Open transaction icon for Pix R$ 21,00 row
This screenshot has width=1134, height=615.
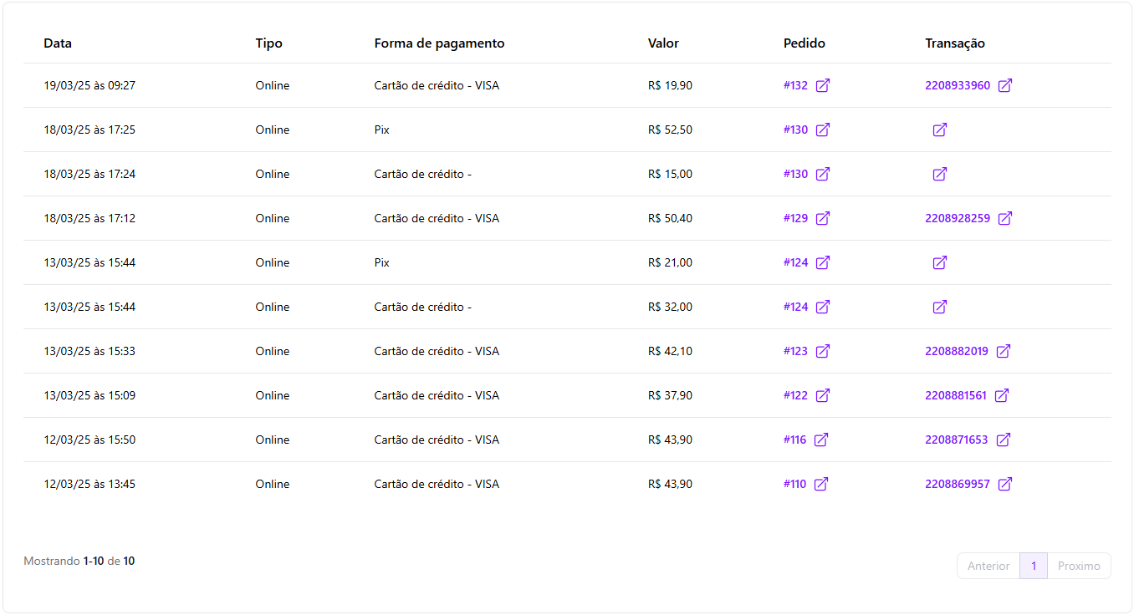click(x=940, y=262)
